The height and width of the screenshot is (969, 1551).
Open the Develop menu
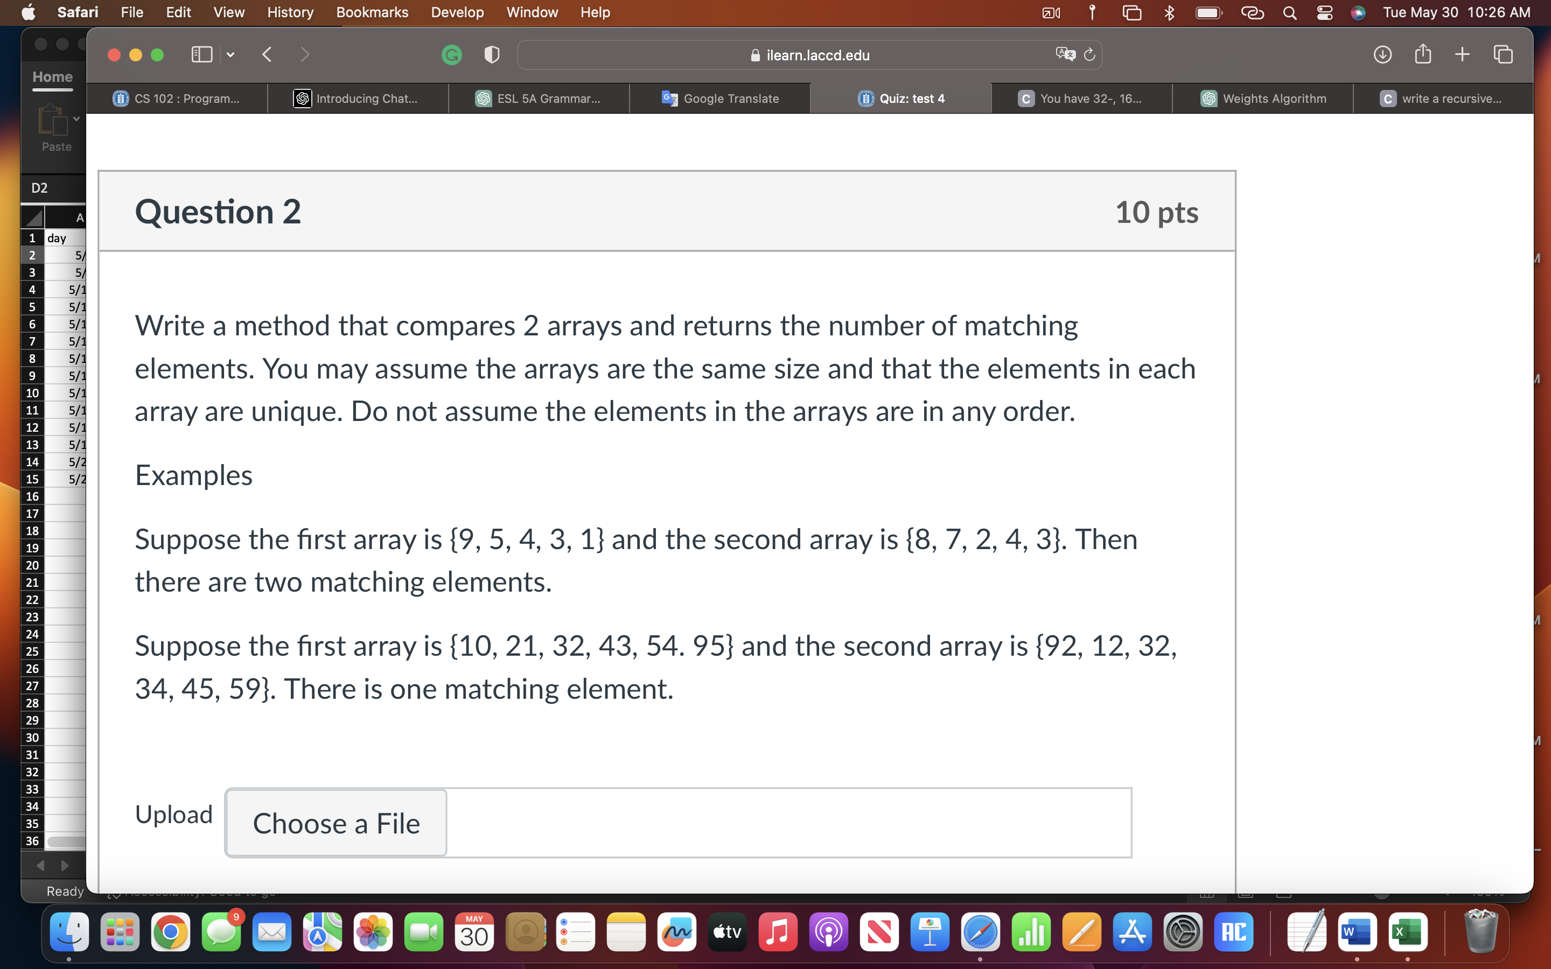coord(456,12)
